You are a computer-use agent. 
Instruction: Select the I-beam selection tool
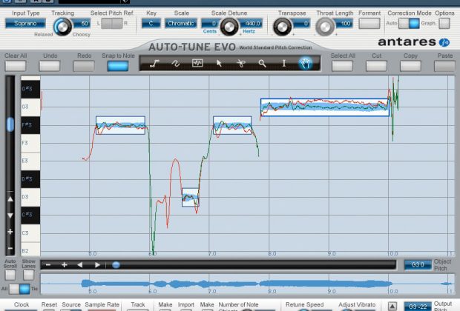[283, 63]
